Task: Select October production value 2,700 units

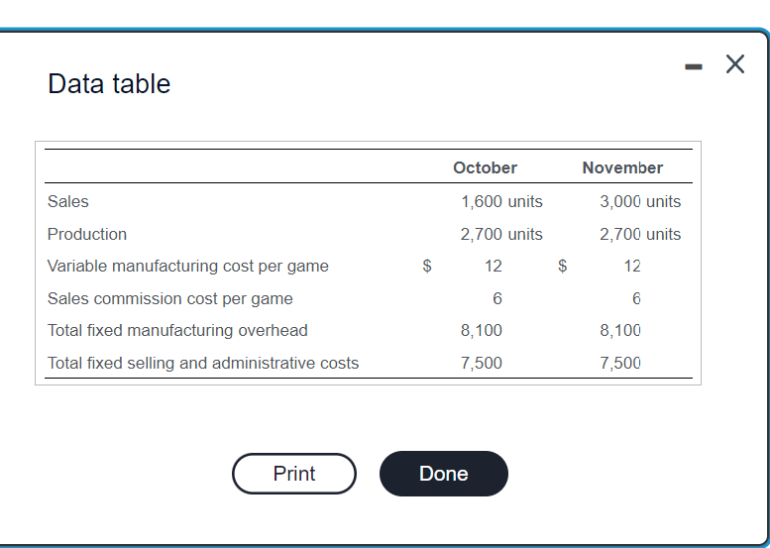Action: tap(501, 234)
